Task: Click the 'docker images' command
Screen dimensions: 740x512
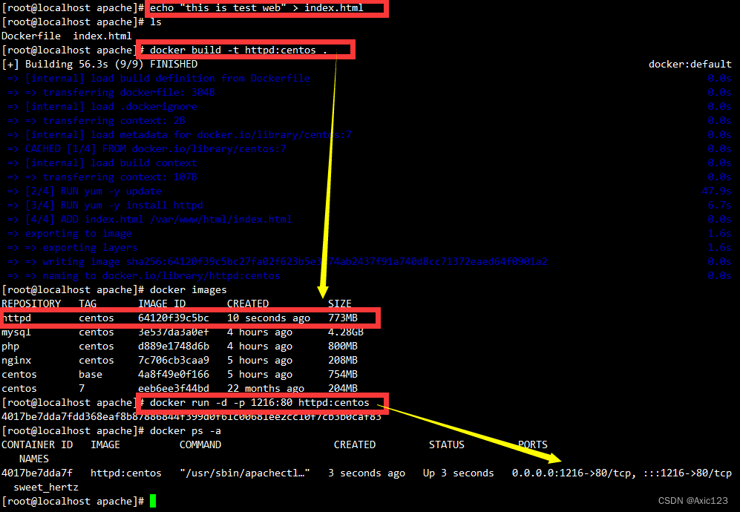Action: [189, 289]
